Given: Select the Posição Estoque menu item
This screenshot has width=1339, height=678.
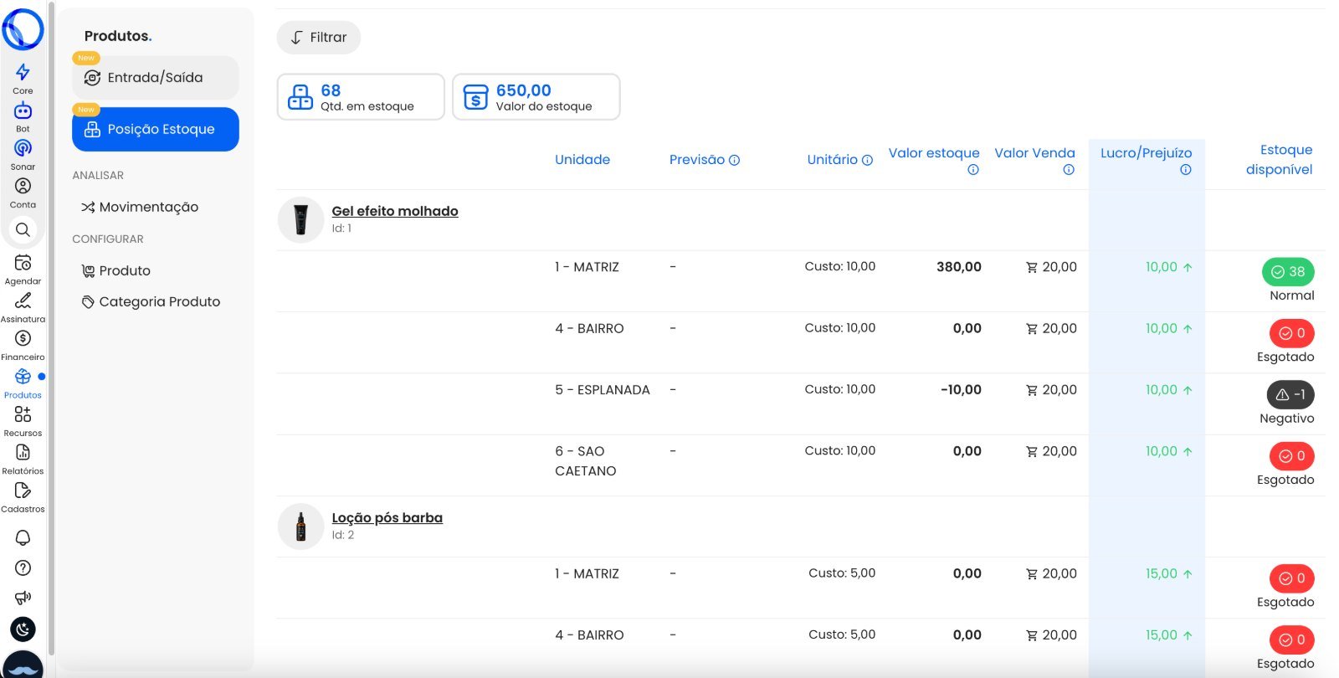Looking at the screenshot, I should [x=156, y=130].
